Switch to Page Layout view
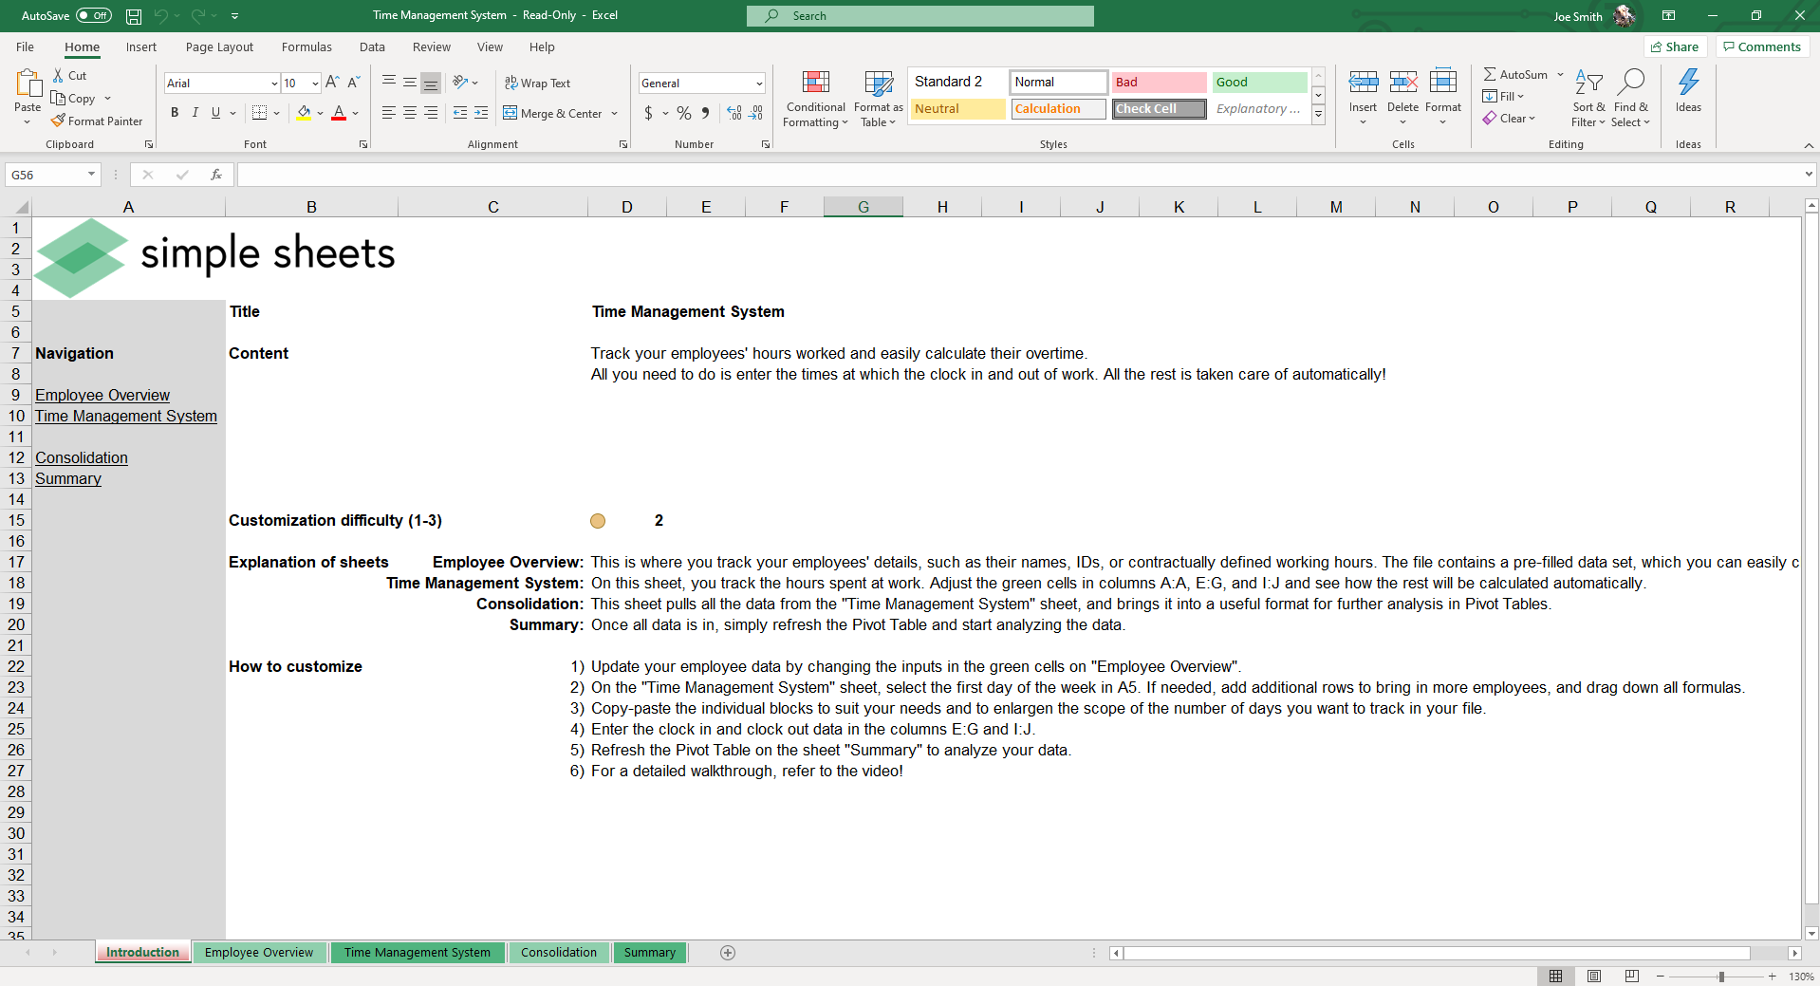The image size is (1820, 986). click(1594, 977)
